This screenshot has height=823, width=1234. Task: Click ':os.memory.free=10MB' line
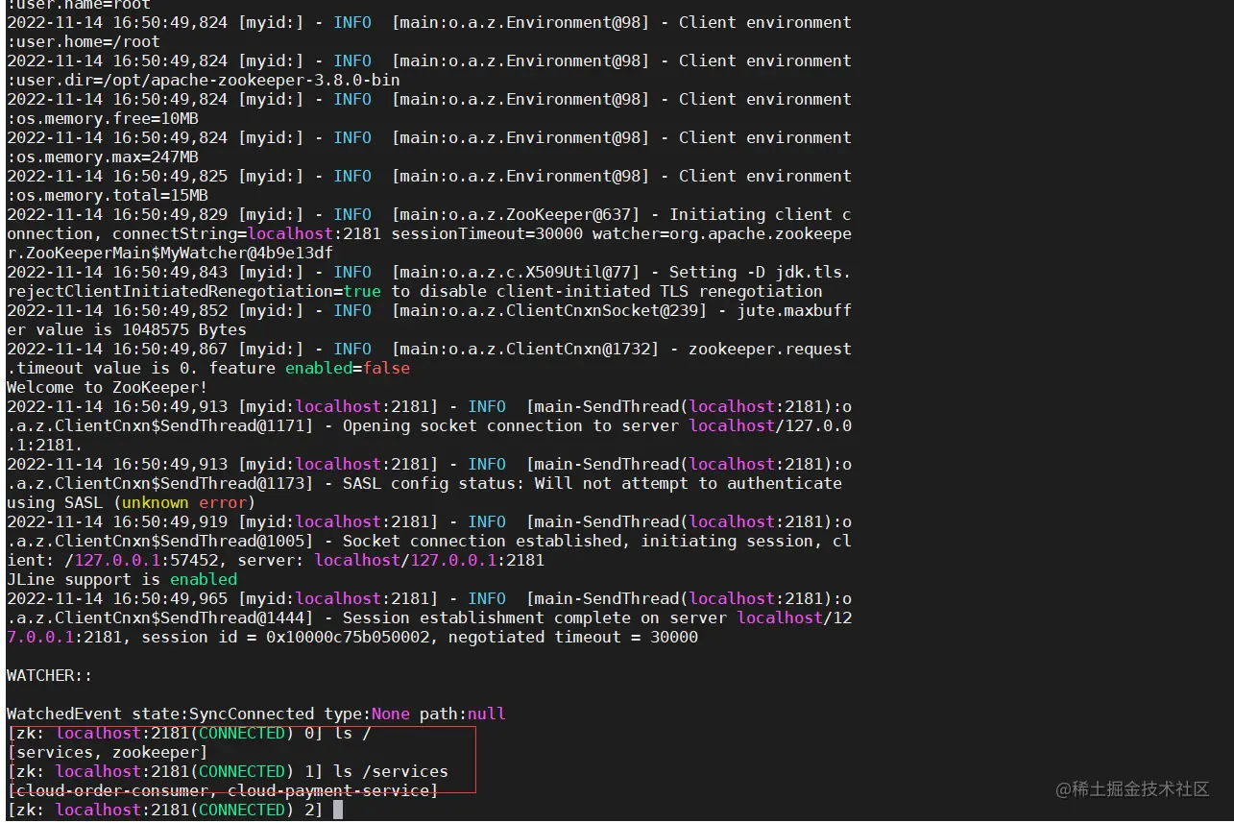click(x=103, y=118)
